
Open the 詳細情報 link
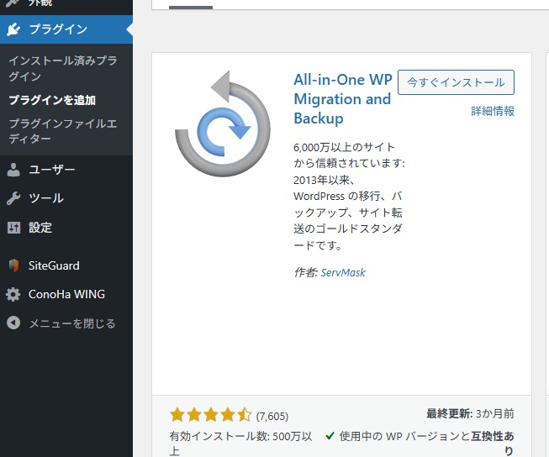click(x=493, y=111)
